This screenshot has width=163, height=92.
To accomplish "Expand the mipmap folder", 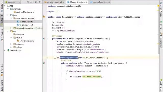I will 11,44.
